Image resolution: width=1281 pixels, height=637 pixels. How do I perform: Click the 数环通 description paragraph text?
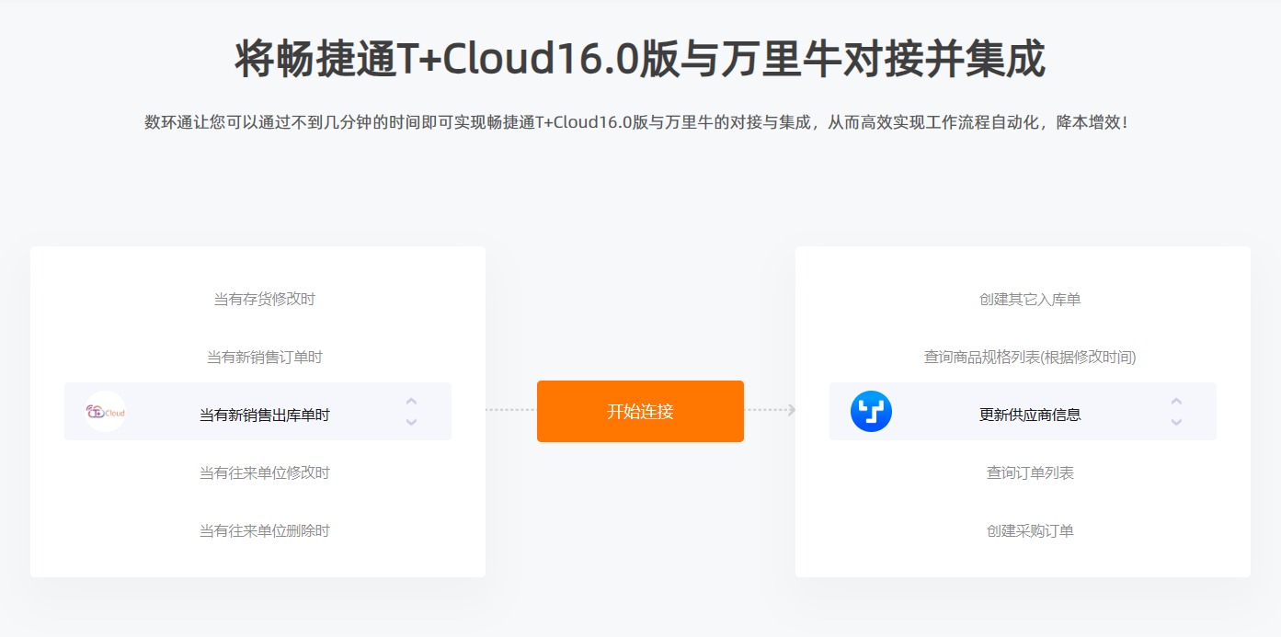pos(636,122)
